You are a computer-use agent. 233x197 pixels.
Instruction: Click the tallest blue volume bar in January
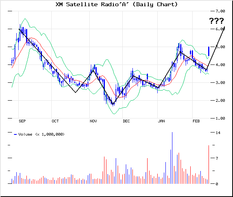click(x=172, y=158)
